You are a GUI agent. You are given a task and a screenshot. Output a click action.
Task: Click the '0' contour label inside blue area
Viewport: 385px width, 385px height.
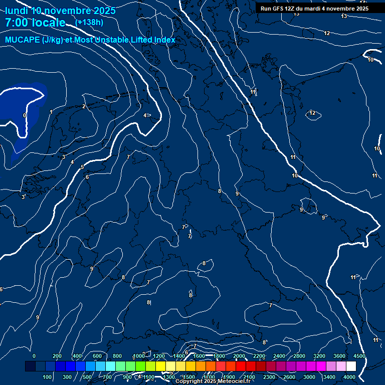tap(25, 115)
